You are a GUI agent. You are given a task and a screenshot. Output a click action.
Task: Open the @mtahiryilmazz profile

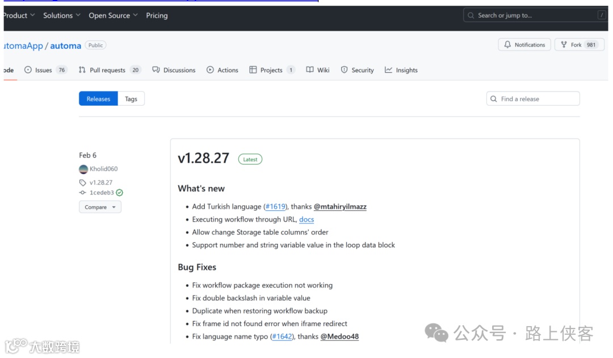click(340, 207)
